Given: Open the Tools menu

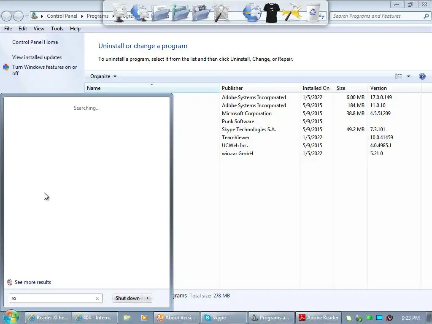Looking at the screenshot, I should (x=57, y=29).
